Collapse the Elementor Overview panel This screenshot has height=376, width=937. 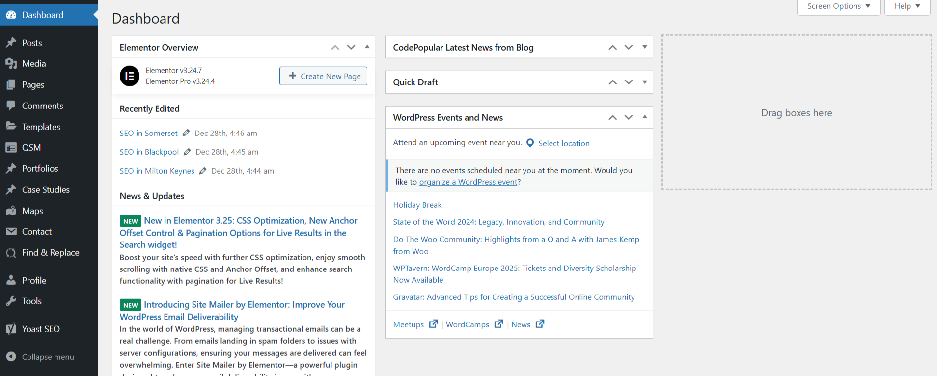pos(367,47)
